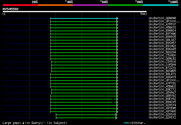Click the cyan 100char scale key bar
181x125 pixels.
(x=126, y=123)
